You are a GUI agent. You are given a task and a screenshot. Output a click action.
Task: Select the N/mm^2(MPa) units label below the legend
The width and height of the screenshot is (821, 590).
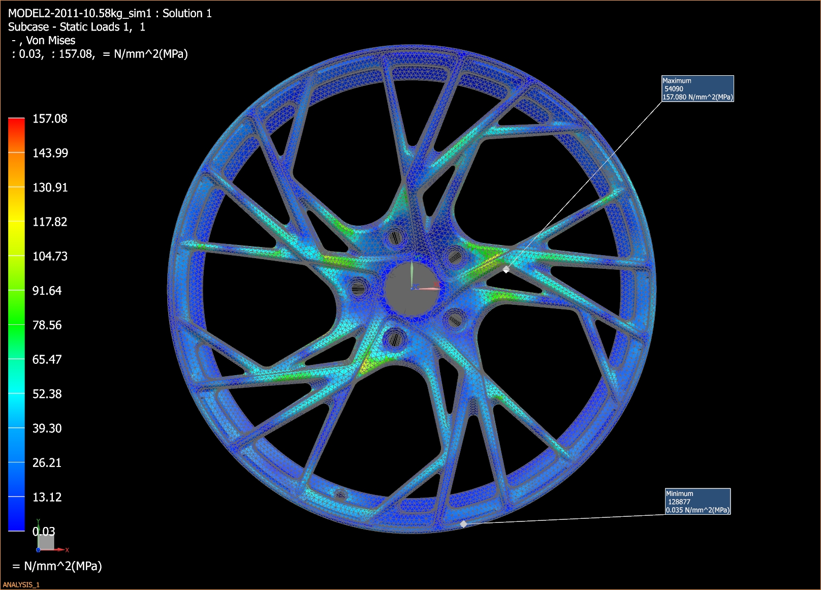click(57, 565)
